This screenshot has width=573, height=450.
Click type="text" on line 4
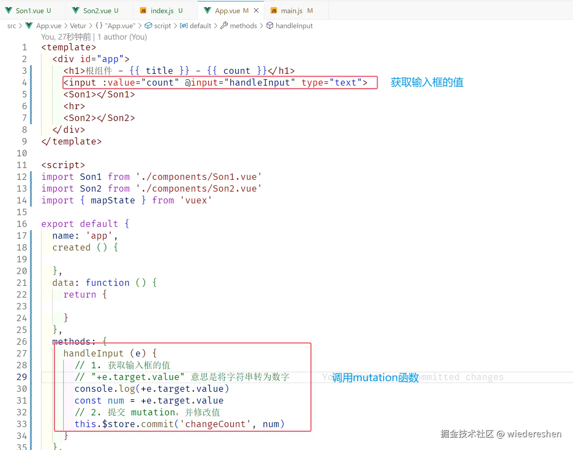pyautogui.click(x=332, y=83)
